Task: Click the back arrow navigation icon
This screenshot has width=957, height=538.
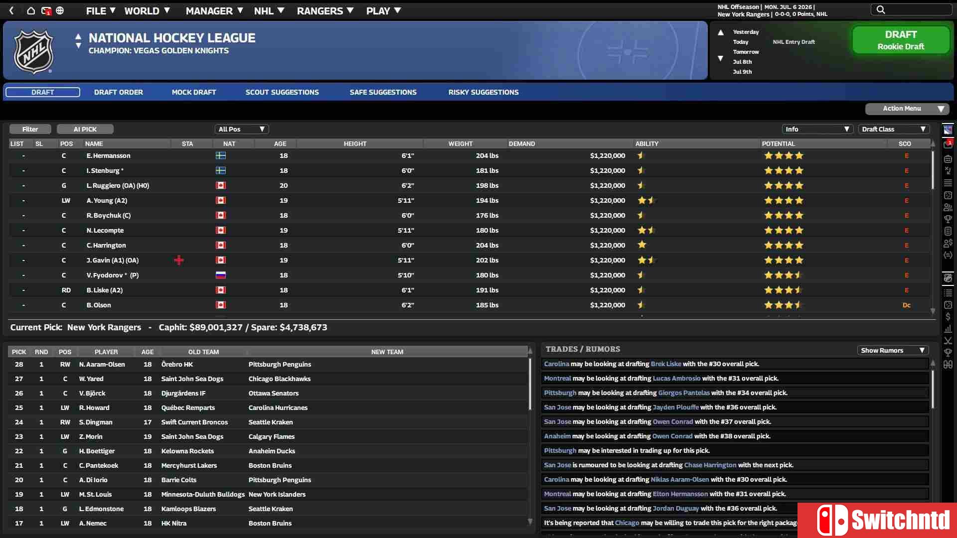Action: [11, 10]
